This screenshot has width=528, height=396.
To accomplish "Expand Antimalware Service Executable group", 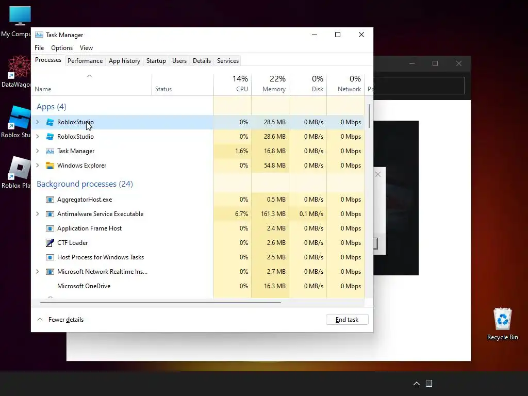I will [x=38, y=214].
